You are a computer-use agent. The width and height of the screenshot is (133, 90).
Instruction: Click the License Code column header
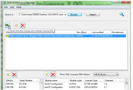point(94,81)
